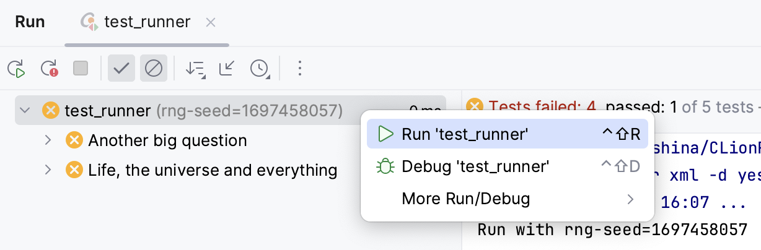Switch to the test_runner run tab
The width and height of the screenshot is (761, 250).
click(147, 22)
